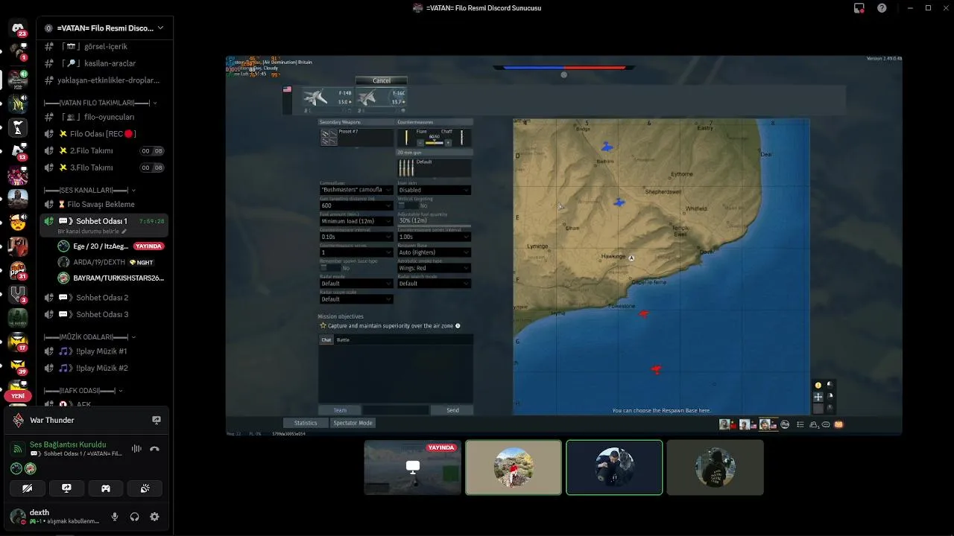Open kasılan-araclar text channel
Viewport: 954px width, 536px height.
tap(104, 63)
